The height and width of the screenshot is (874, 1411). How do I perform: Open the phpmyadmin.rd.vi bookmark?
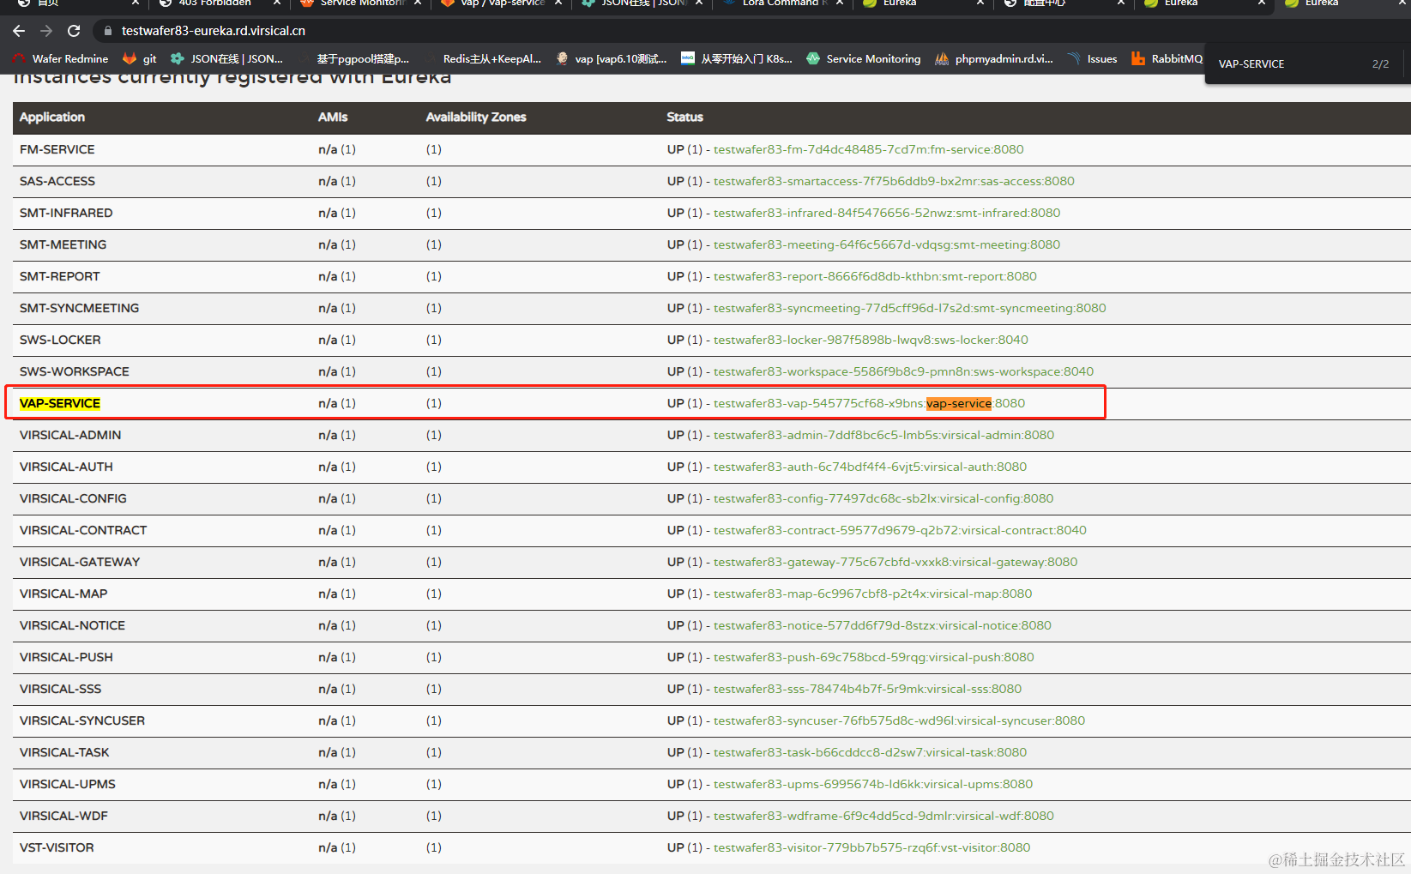pos(994,59)
